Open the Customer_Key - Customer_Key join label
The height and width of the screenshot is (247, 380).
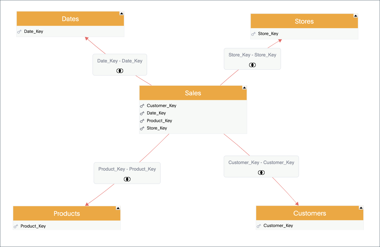261,163
